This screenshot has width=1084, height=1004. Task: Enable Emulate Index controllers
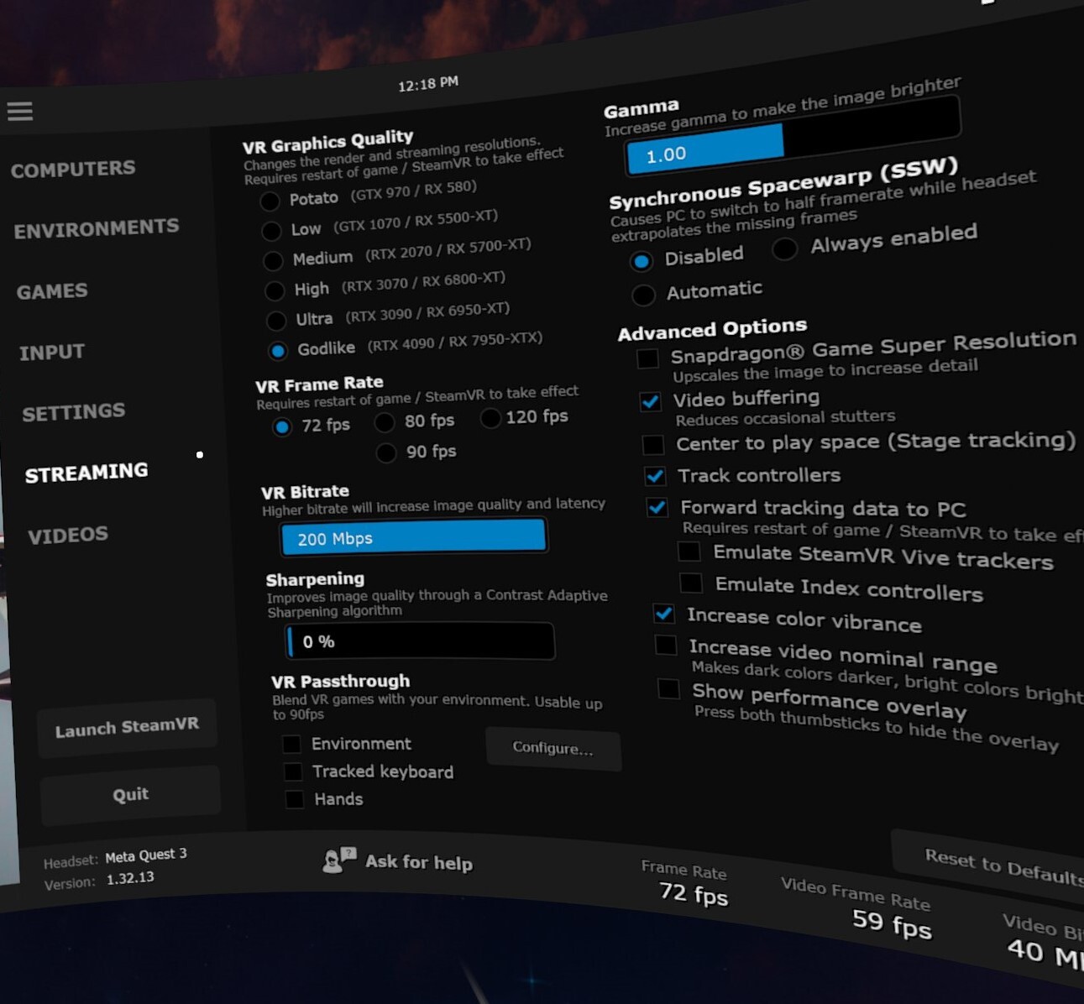[x=691, y=583]
